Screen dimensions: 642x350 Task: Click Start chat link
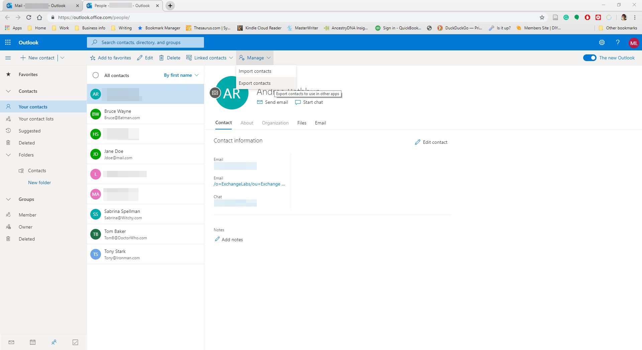(309, 102)
